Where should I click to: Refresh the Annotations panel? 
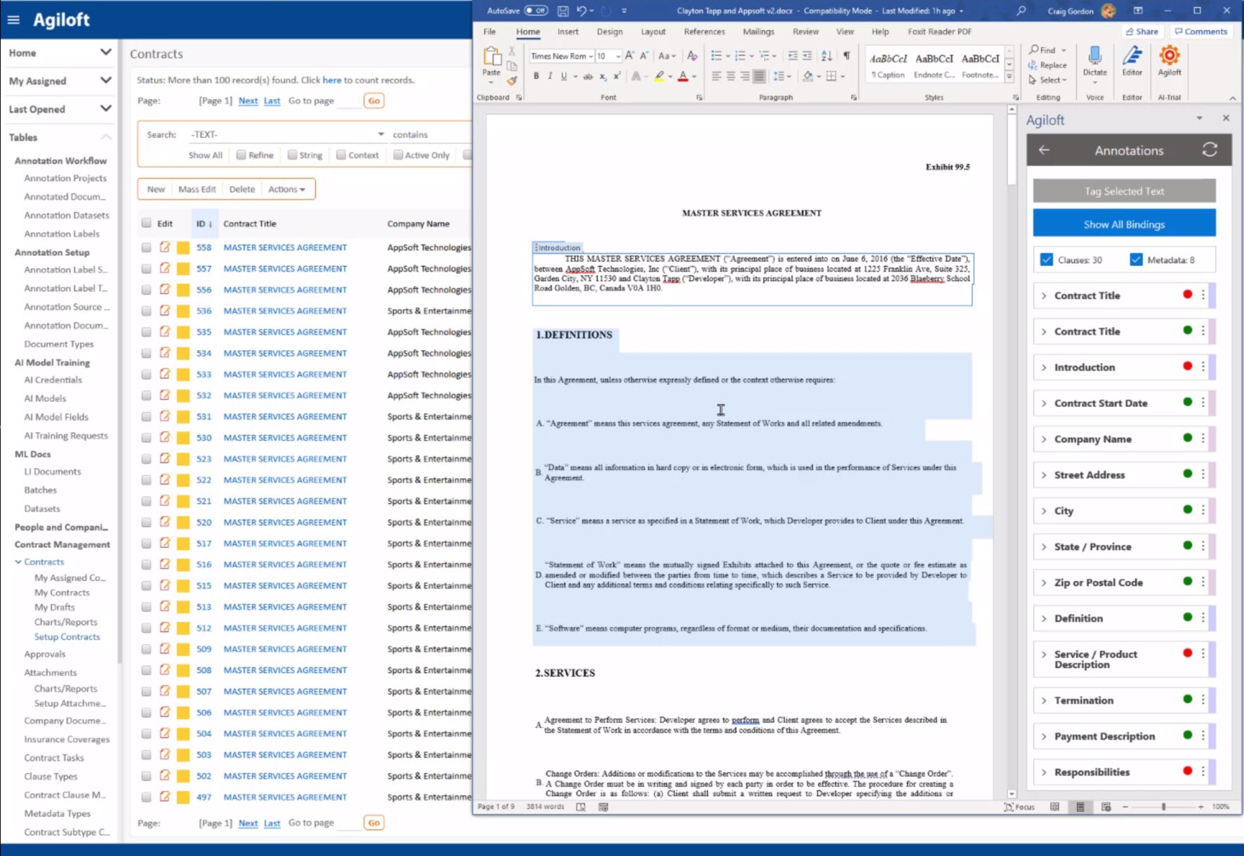coord(1209,150)
